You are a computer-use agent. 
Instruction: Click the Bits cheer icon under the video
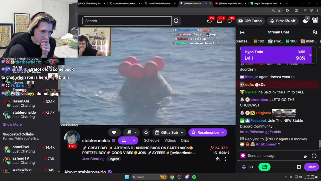[146, 132]
